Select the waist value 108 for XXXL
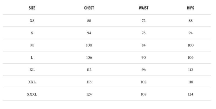This screenshot has width=216, height=109. [143, 94]
